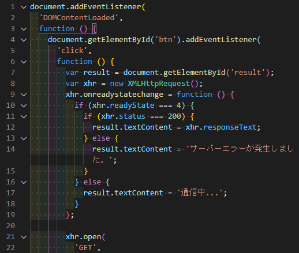The width and height of the screenshot is (299, 253).
Task: Collapse the fold chevron on line 3
Action: (24, 29)
